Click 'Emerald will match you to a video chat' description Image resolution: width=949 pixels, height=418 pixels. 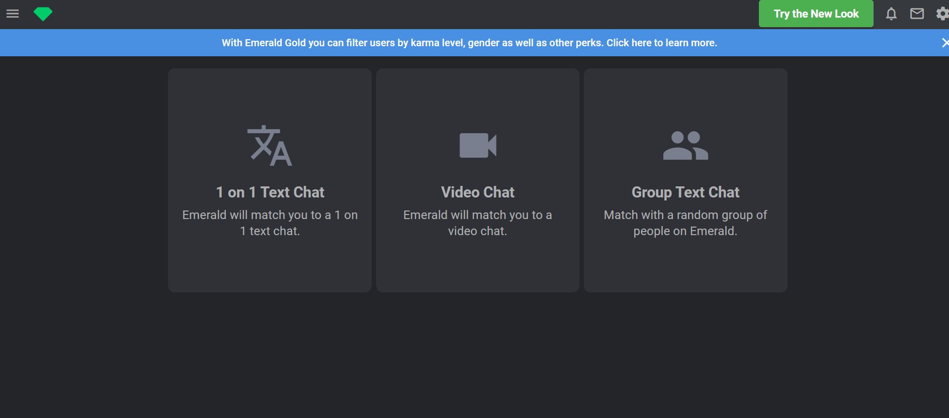478,223
